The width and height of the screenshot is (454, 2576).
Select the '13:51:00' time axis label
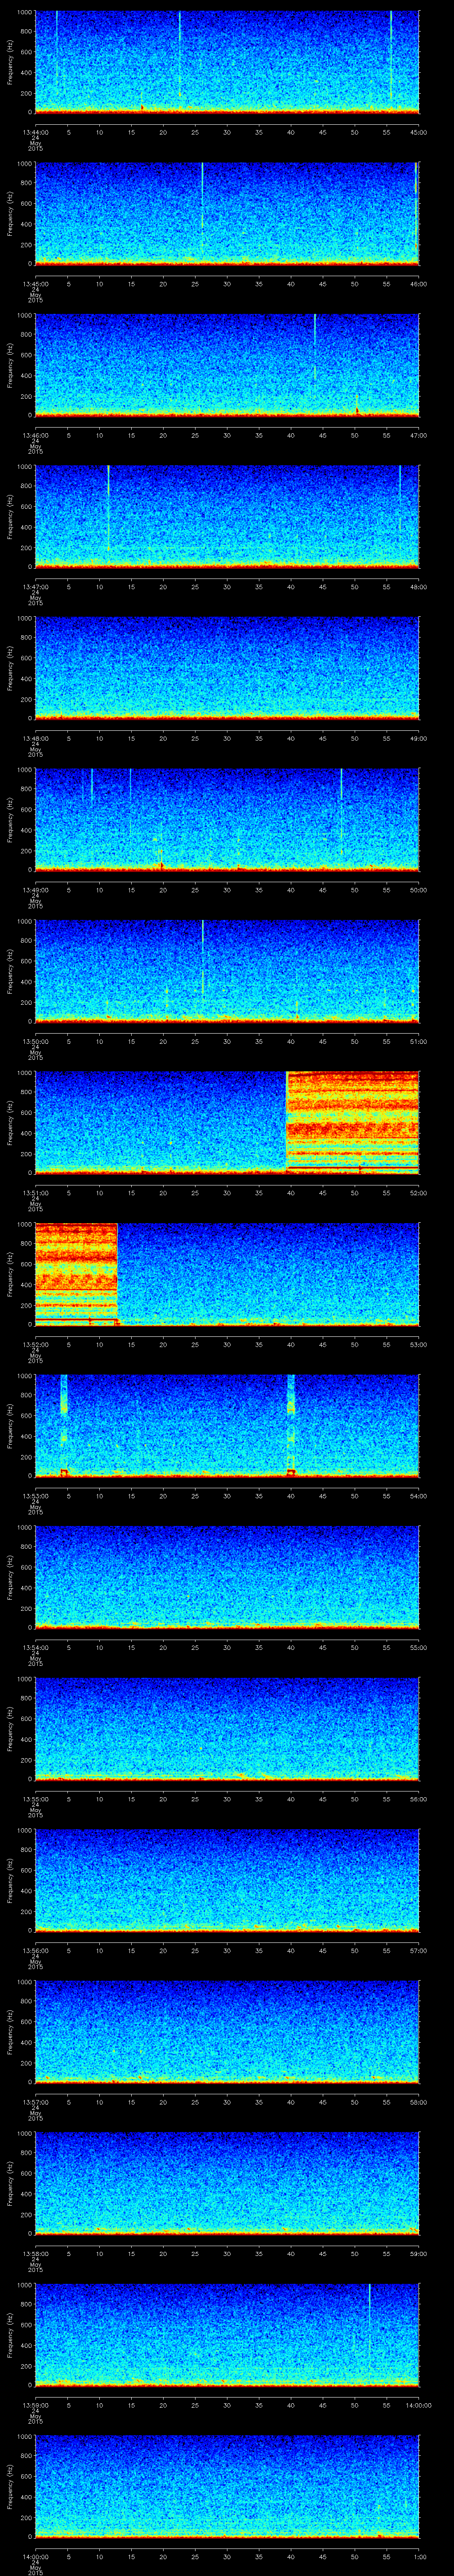[x=35, y=1193]
